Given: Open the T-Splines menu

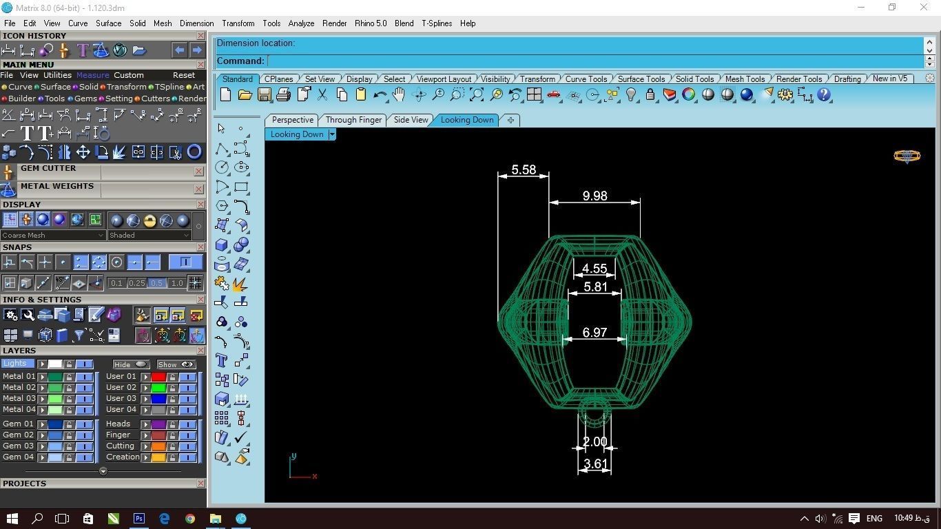Looking at the screenshot, I should pyautogui.click(x=437, y=23).
